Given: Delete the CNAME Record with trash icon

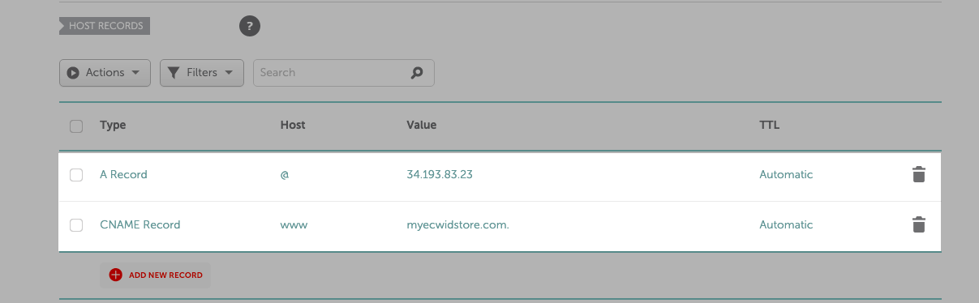Looking at the screenshot, I should tap(918, 224).
